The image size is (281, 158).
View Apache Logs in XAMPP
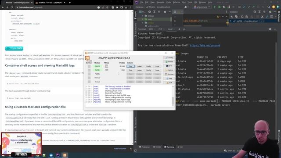[157, 66]
